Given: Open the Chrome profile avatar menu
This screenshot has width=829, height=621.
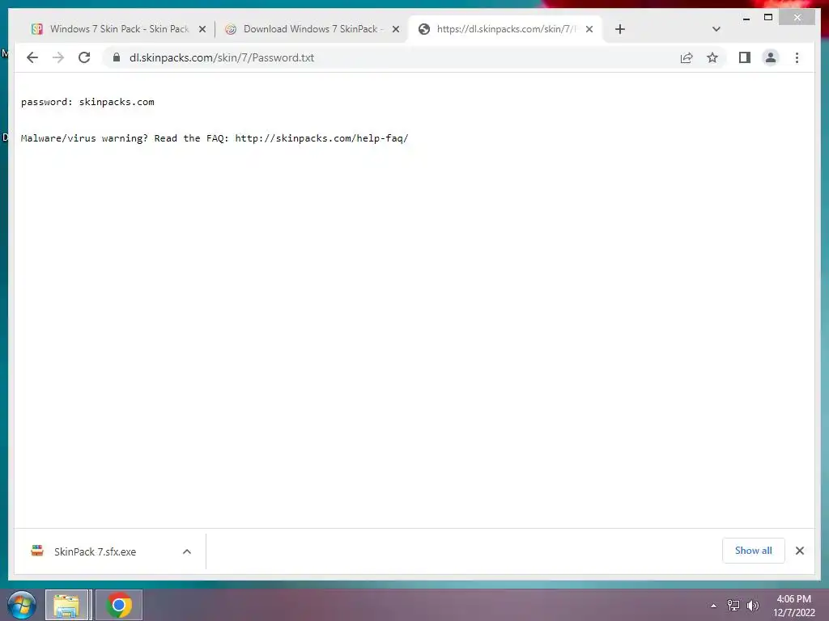Looking at the screenshot, I should [x=771, y=57].
